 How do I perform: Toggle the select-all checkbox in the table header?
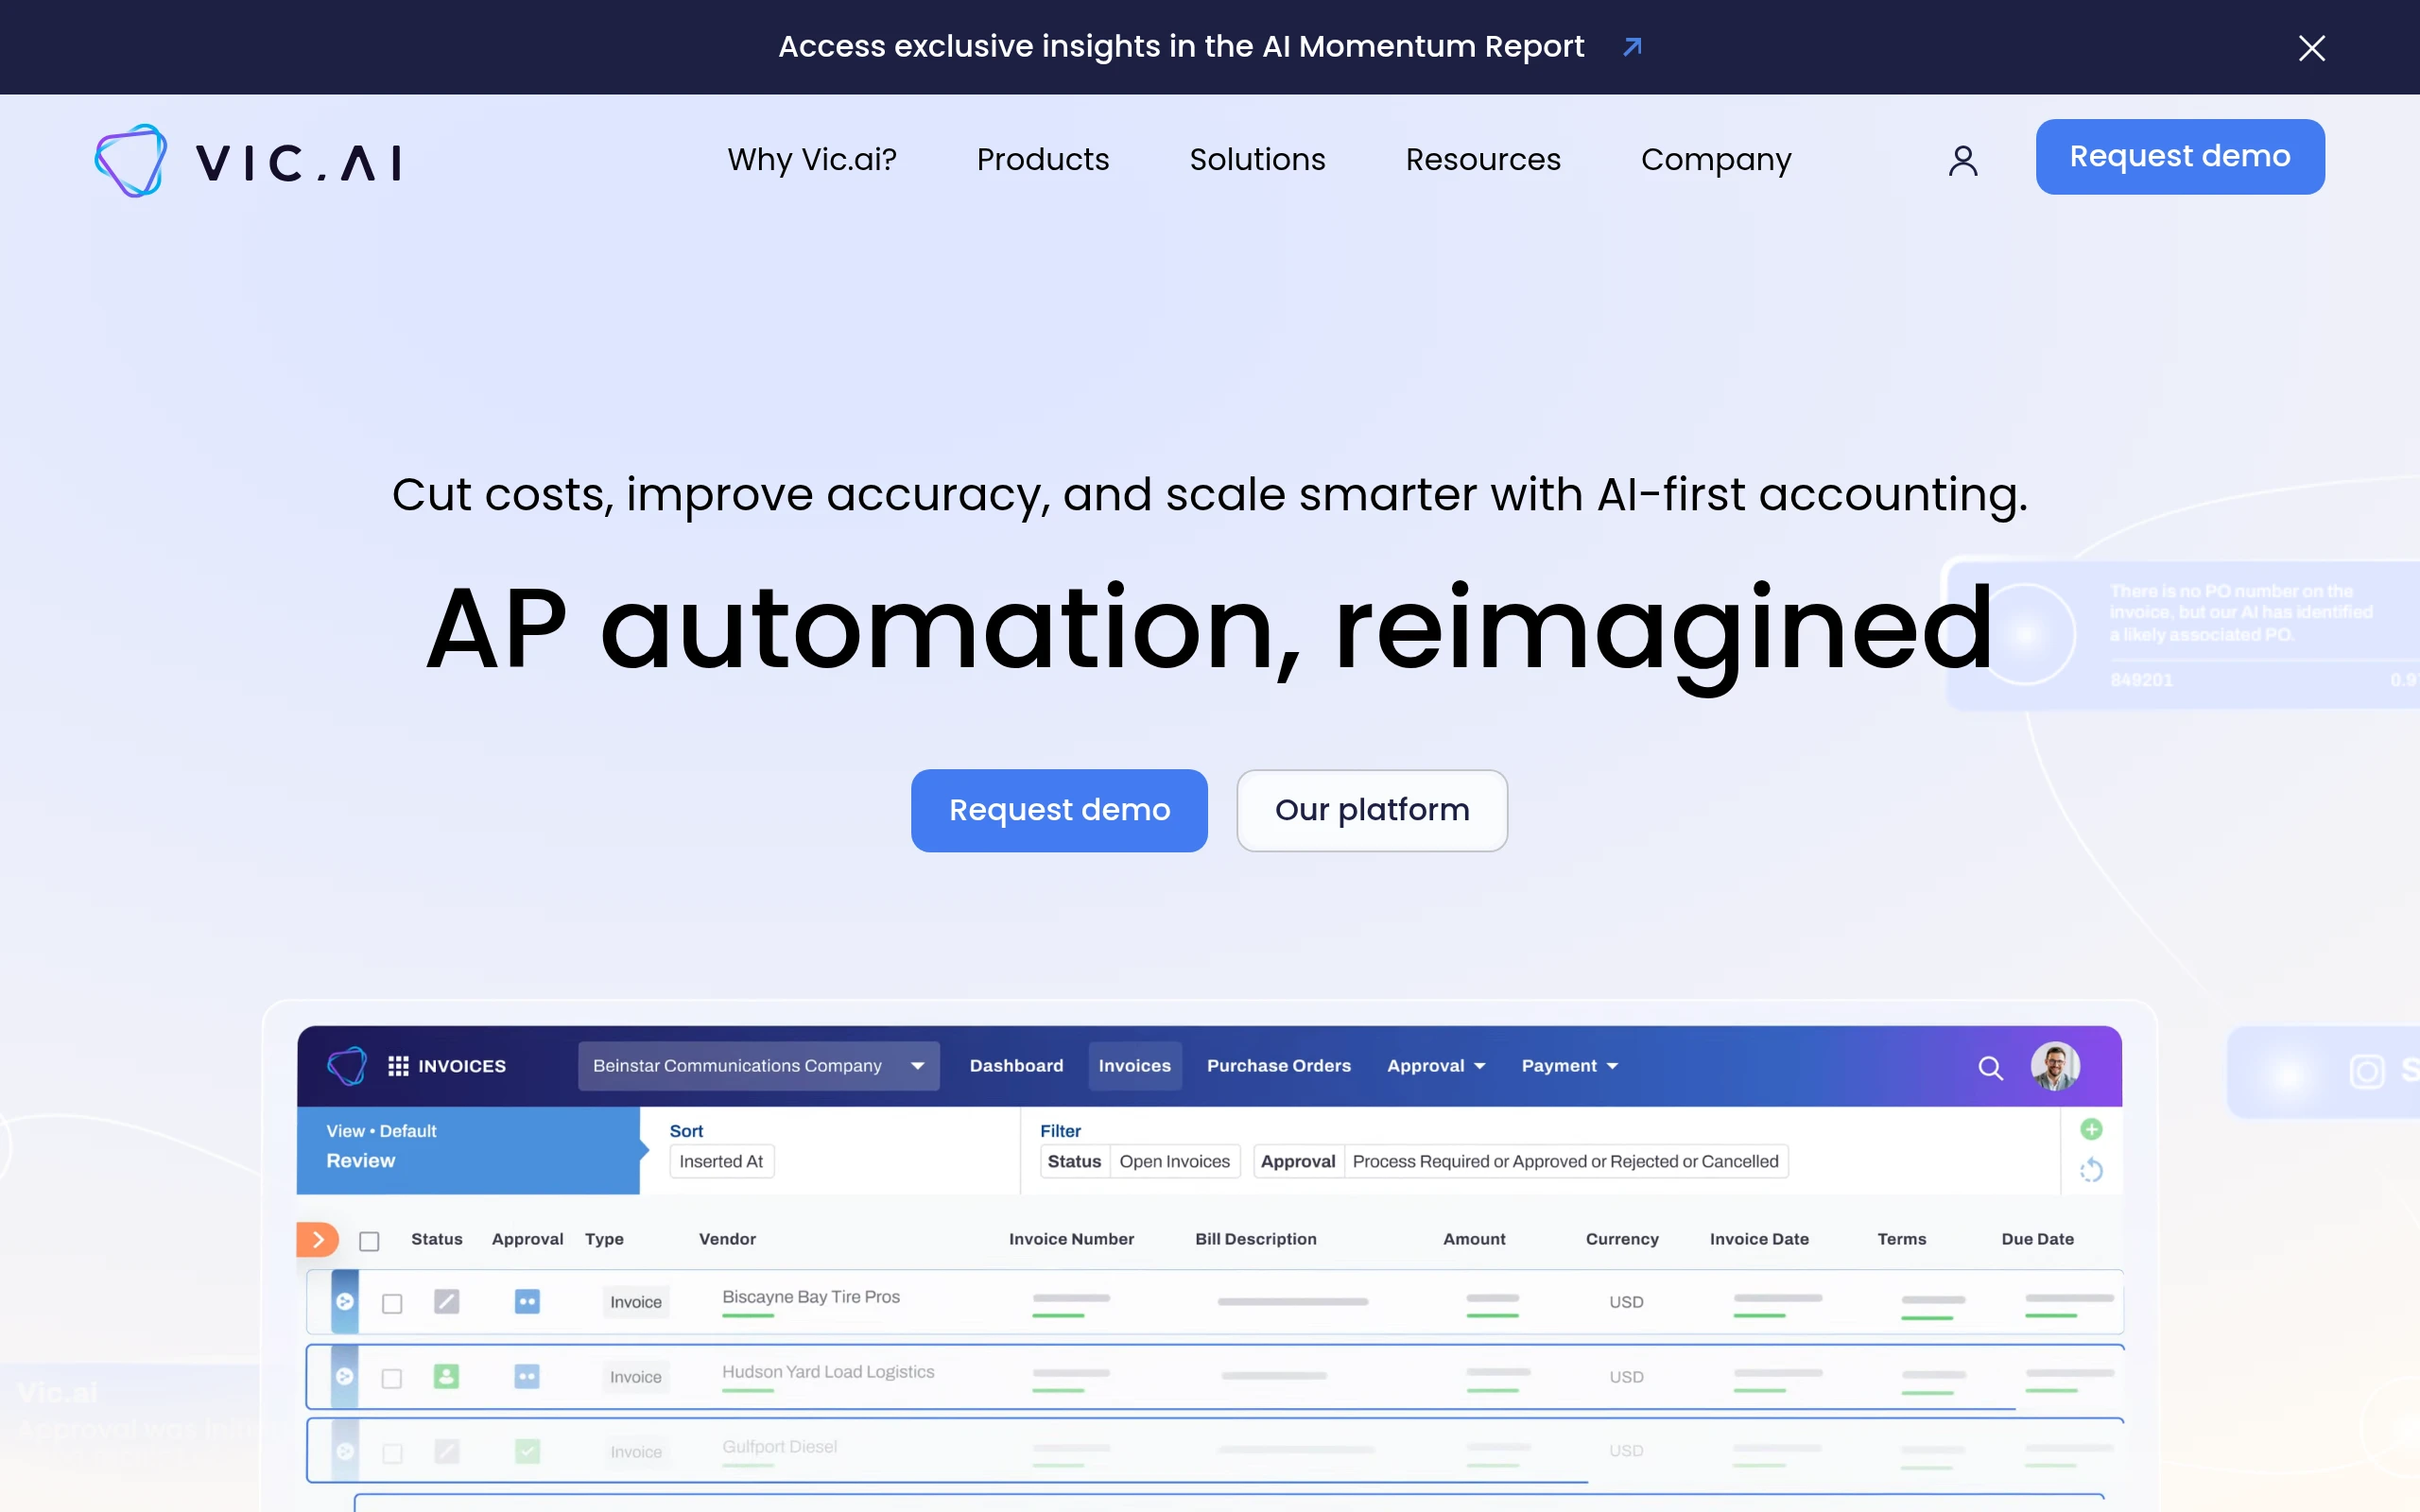(369, 1241)
